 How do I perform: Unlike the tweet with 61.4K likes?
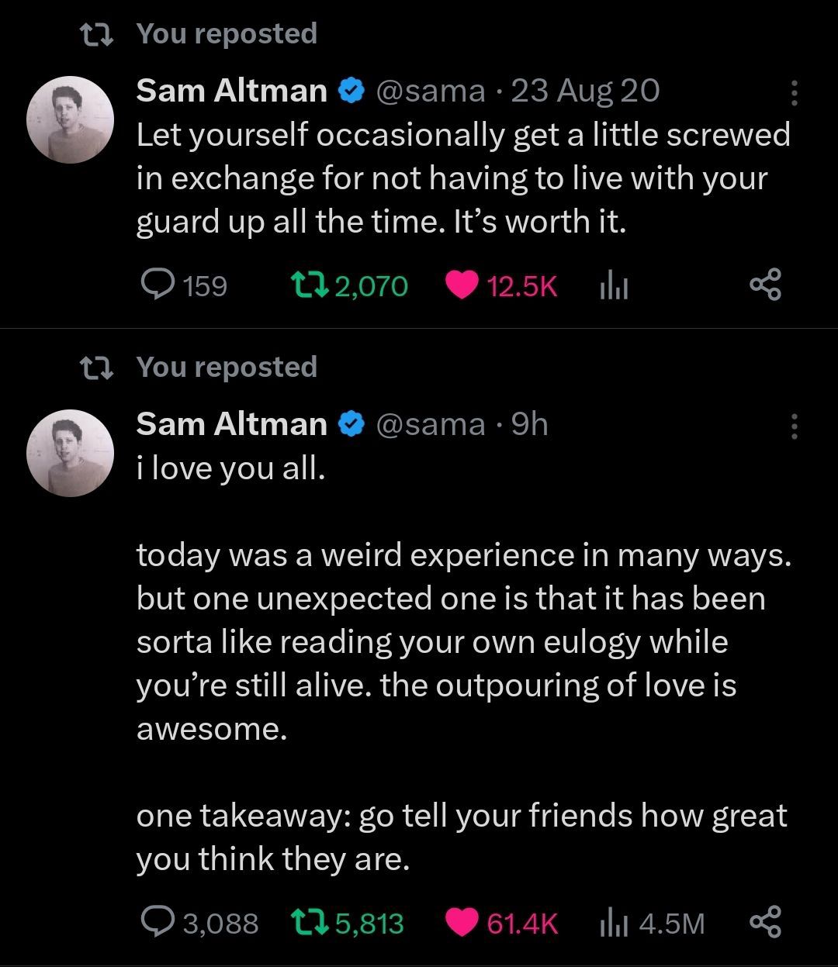(462, 923)
